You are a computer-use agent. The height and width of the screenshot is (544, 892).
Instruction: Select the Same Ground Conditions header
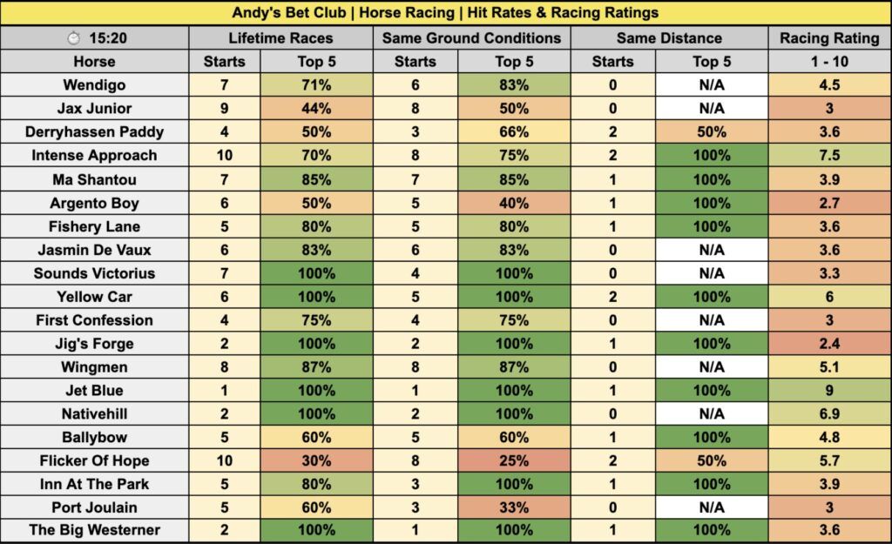point(471,38)
